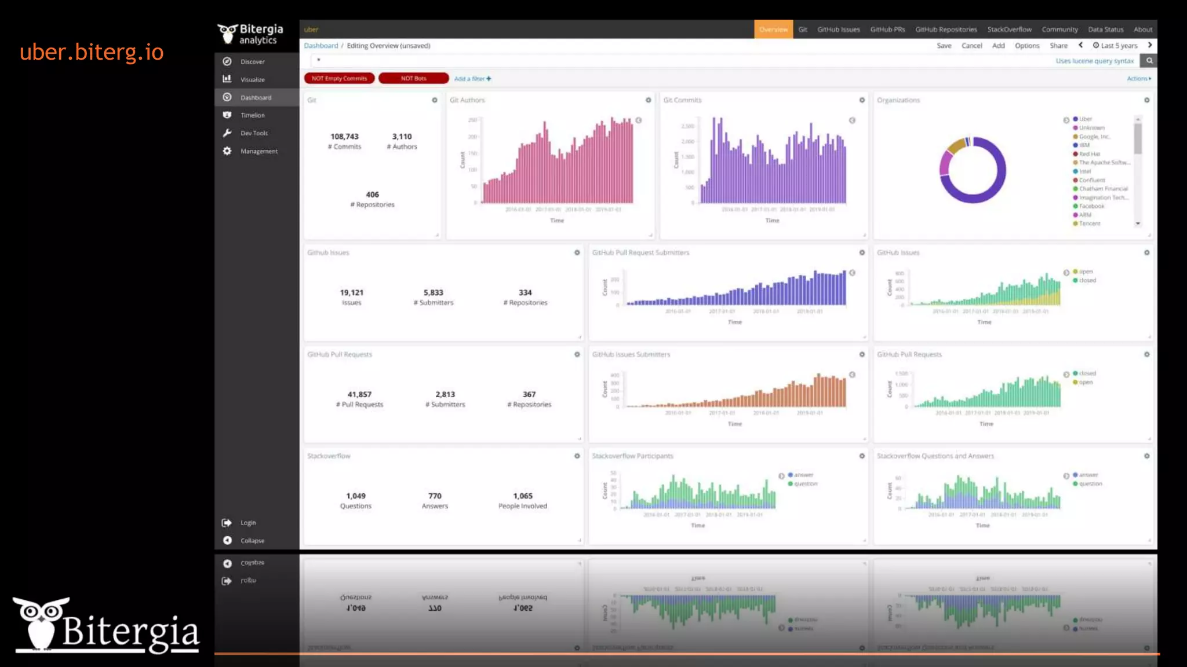Screen dimensions: 1187x667
Task: Toggle the Organizations legend visibility arrow
Action: tap(1066, 120)
